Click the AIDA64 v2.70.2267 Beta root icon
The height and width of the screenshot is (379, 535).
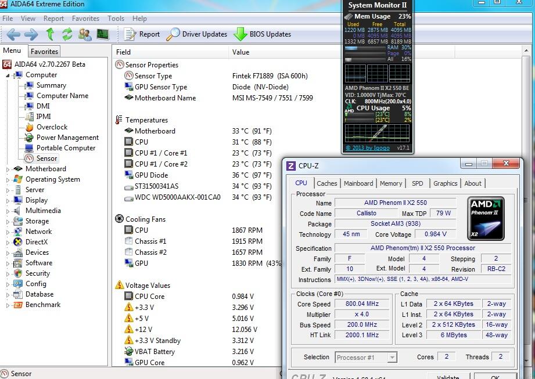[x=7, y=64]
